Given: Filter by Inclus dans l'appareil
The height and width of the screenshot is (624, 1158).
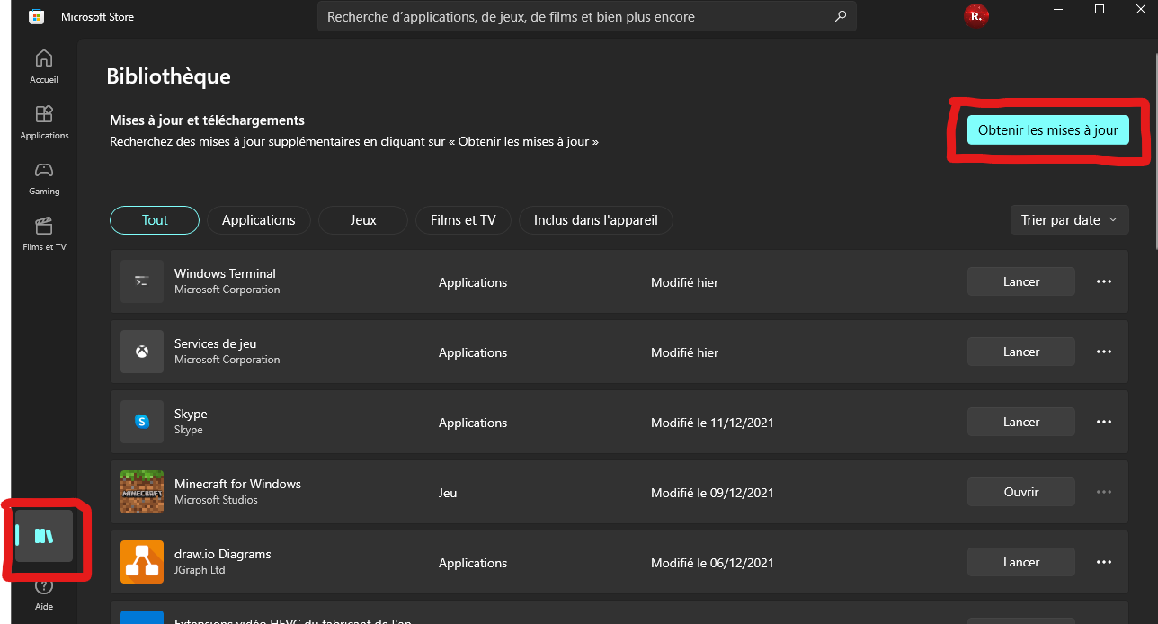Looking at the screenshot, I should click(x=596, y=220).
